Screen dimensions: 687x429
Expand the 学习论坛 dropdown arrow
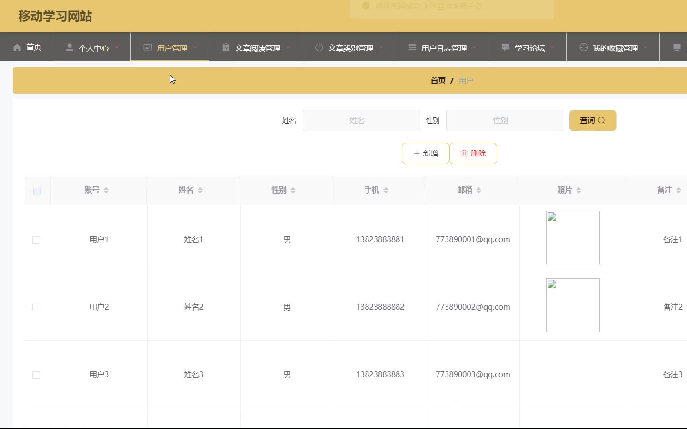tap(552, 47)
